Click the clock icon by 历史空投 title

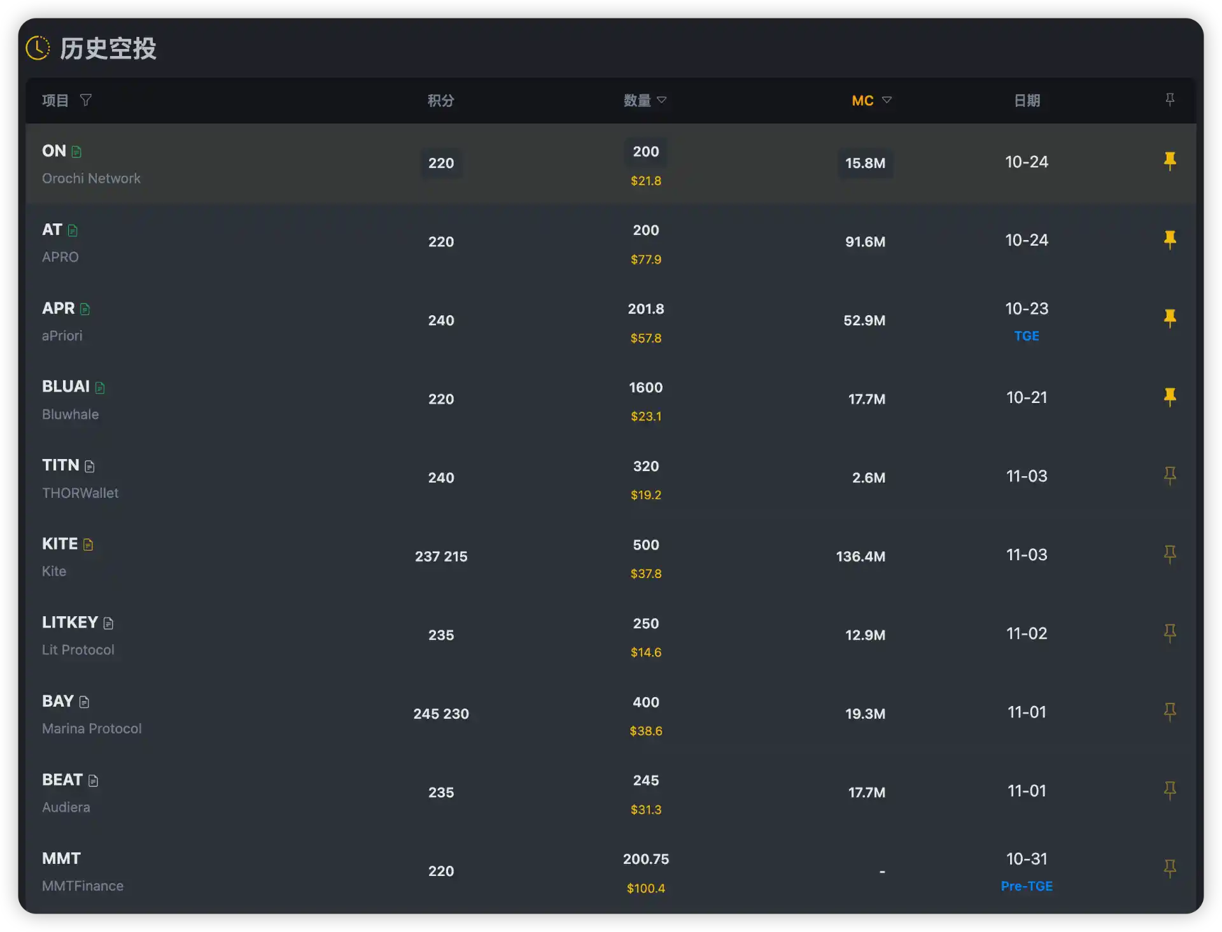click(x=38, y=48)
